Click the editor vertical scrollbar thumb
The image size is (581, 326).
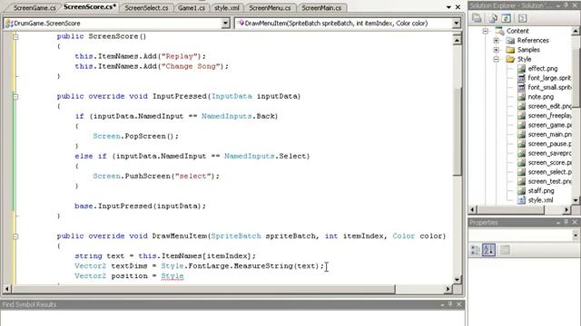point(457,131)
